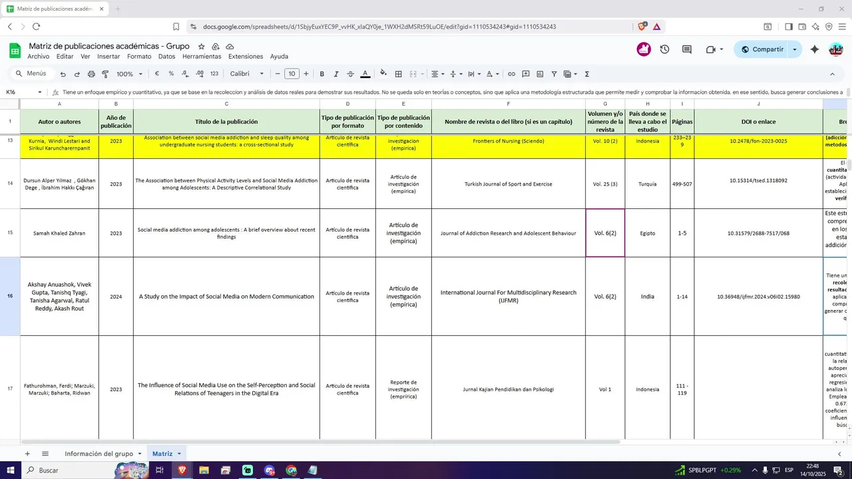This screenshot has height=479, width=852.
Task: Open version history clock icon
Action: tap(664, 49)
